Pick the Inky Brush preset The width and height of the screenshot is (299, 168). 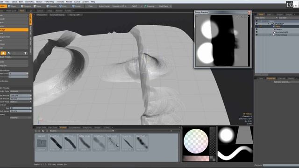pos(142,143)
